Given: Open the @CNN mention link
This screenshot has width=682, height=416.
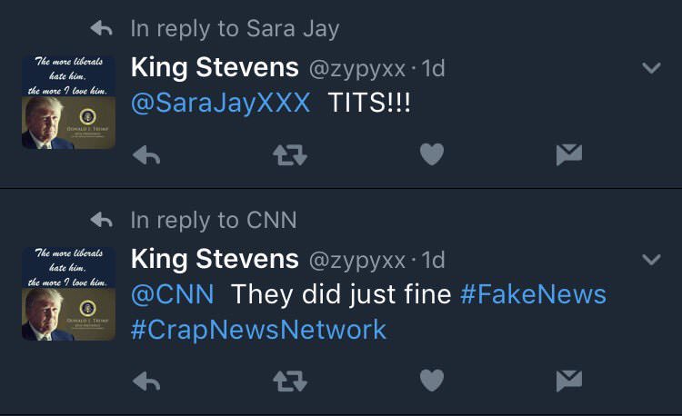Looking at the screenshot, I should click(173, 294).
